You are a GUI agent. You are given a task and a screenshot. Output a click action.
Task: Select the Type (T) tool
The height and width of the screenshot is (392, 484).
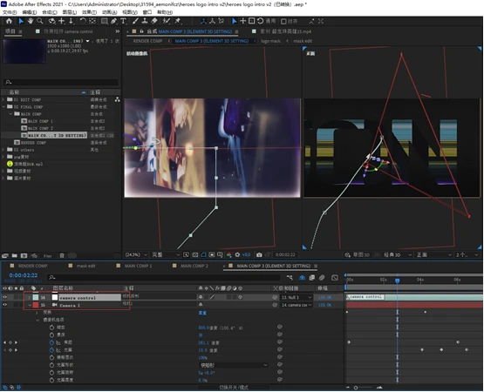click(x=123, y=21)
